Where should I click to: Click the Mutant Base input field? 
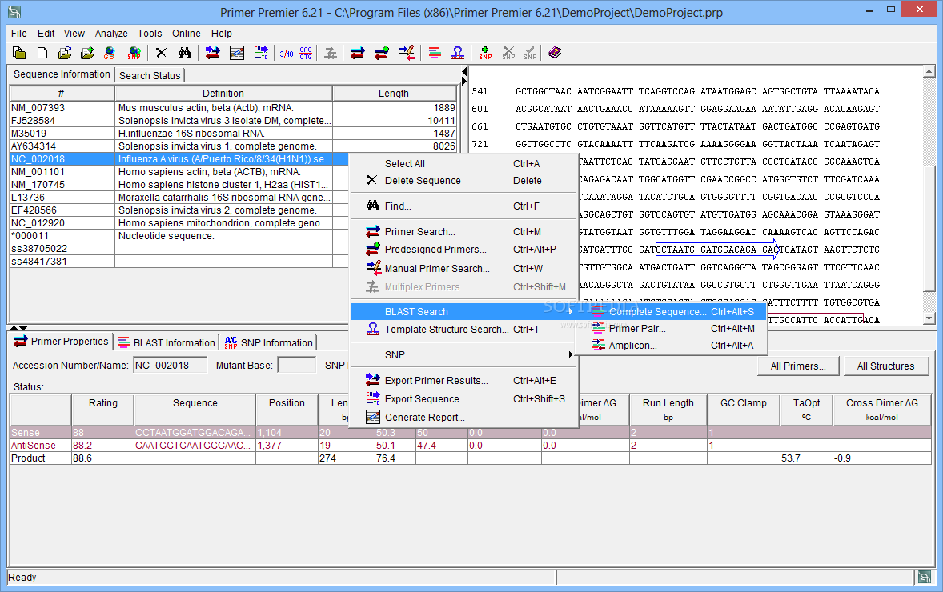(x=296, y=366)
